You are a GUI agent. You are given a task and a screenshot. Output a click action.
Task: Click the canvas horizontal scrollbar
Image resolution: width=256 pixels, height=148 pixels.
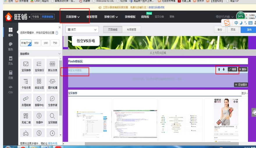click(x=162, y=144)
